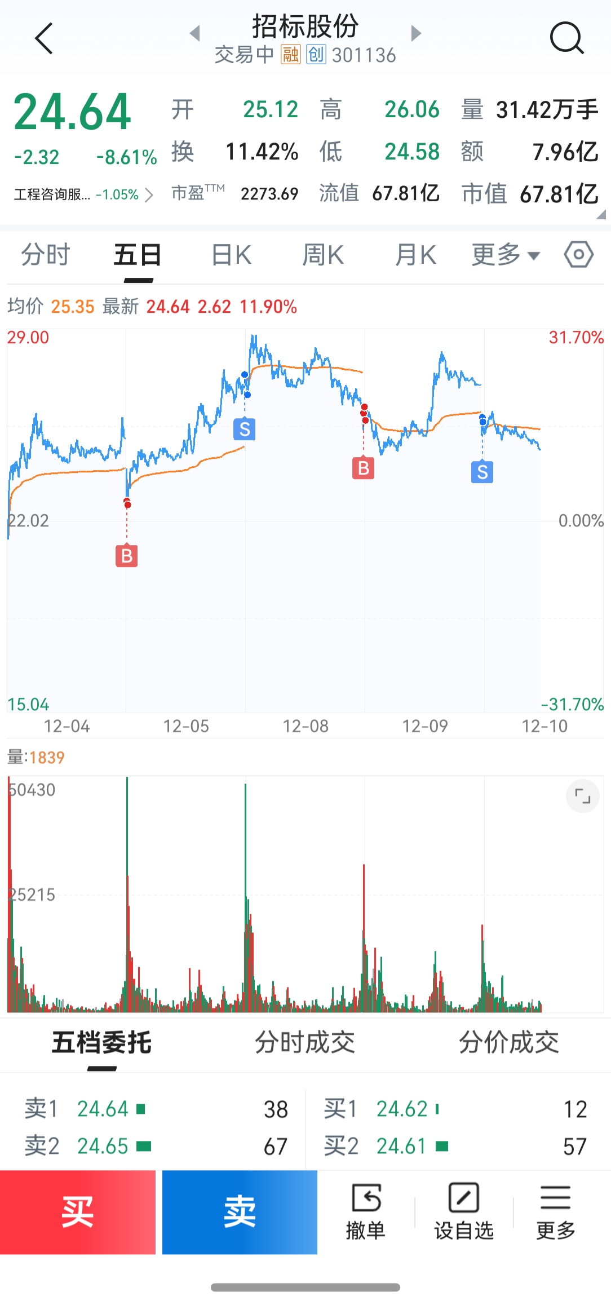The image size is (611, 1301).
Task: Switch to the 日K tab
Action: click(x=231, y=255)
